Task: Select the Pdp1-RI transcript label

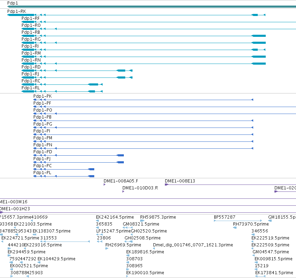Action: point(30,46)
